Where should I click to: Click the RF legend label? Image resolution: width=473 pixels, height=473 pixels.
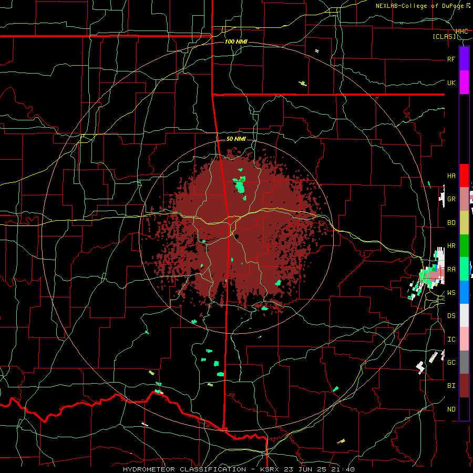[451, 59]
